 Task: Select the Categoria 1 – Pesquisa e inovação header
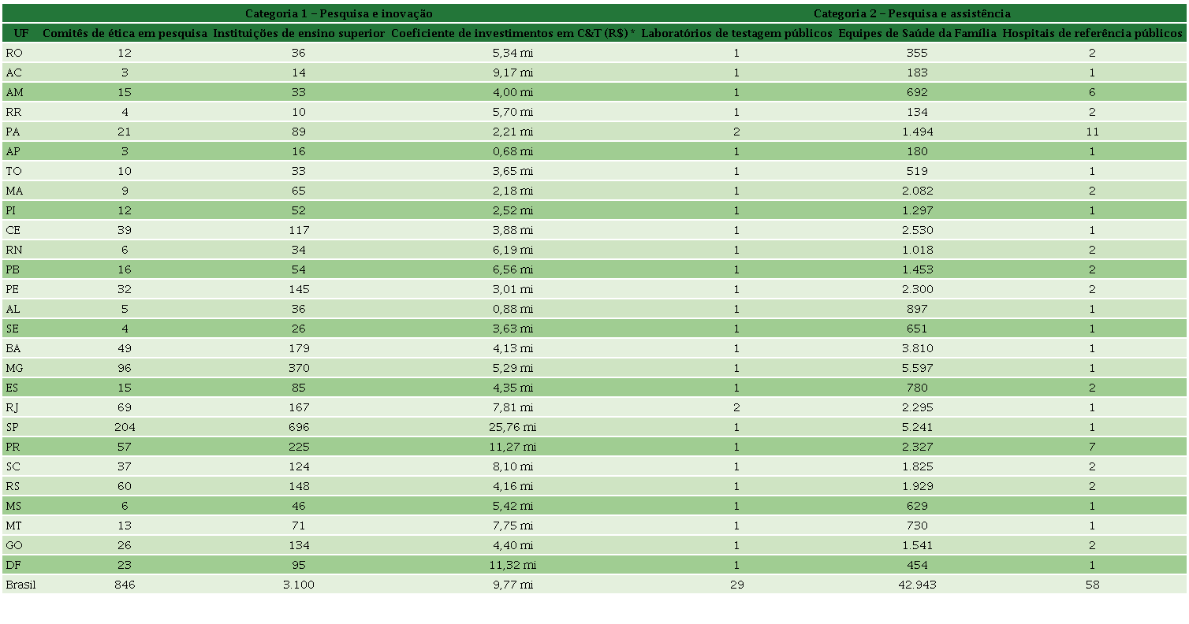coord(338,13)
